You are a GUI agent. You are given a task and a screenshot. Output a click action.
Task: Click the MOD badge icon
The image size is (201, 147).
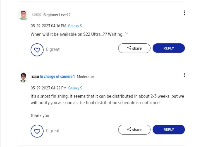[x=35, y=77]
